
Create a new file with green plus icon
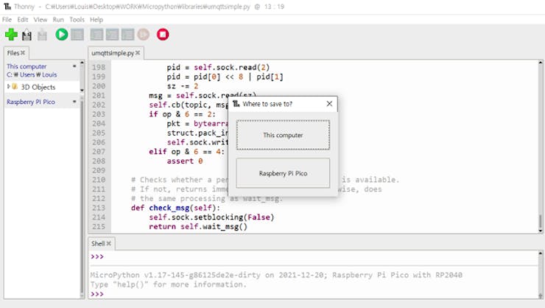coord(11,35)
